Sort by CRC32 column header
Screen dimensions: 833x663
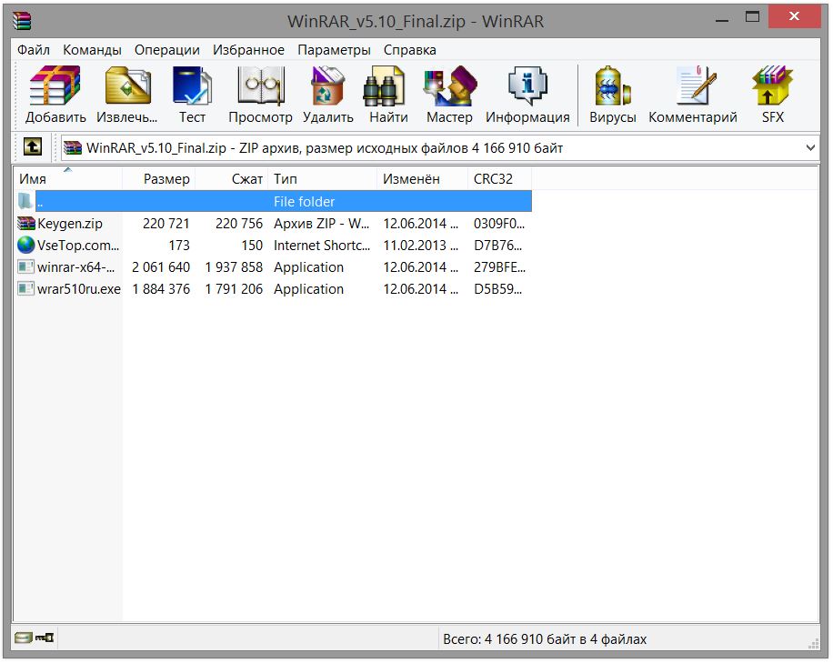point(500,179)
